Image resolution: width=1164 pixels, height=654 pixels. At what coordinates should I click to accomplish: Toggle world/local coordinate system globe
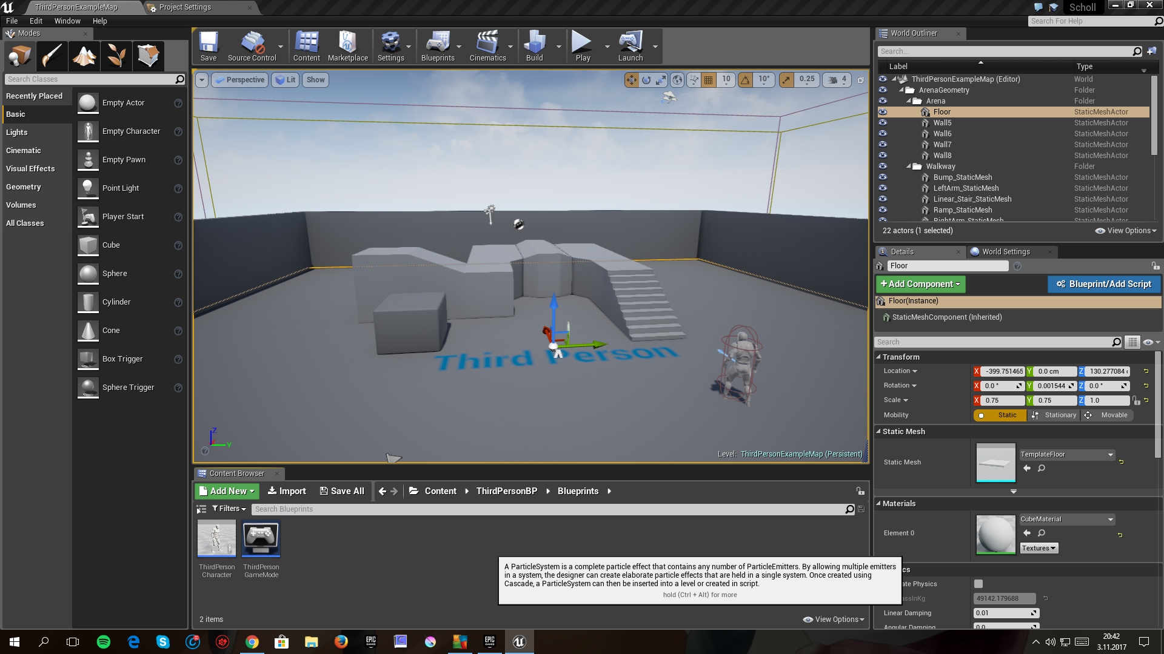[677, 80]
